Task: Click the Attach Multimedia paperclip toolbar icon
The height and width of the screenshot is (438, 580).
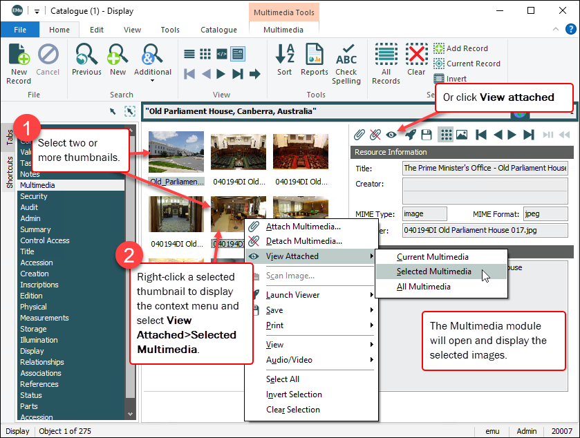Action: point(359,135)
